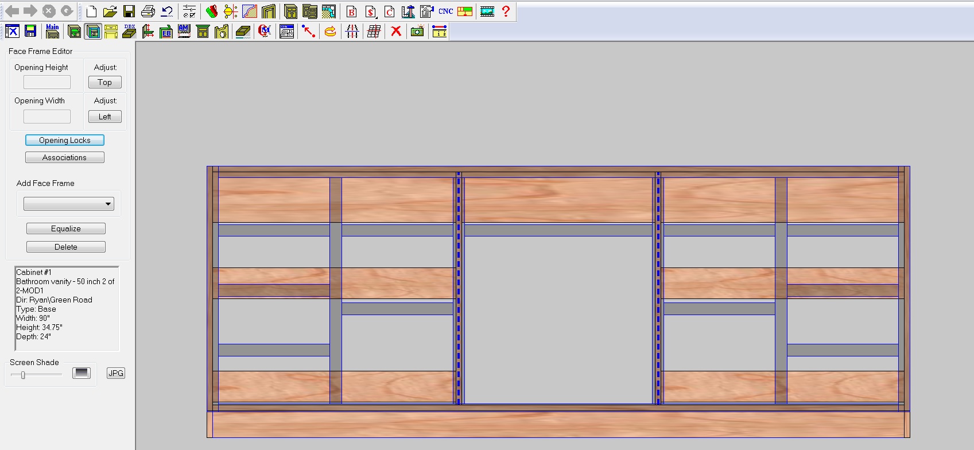Click the floppy disk save icon
This screenshot has height=450, width=974.
point(129,11)
